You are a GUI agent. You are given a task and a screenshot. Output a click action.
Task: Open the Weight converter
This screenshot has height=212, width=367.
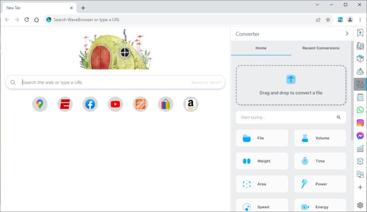[262, 161]
